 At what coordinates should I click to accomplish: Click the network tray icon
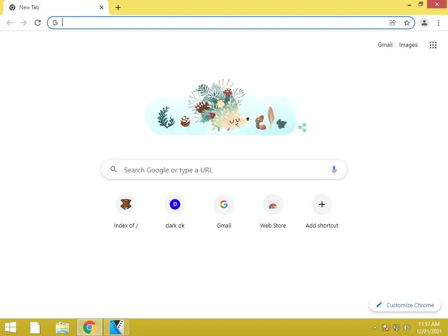[396, 328]
